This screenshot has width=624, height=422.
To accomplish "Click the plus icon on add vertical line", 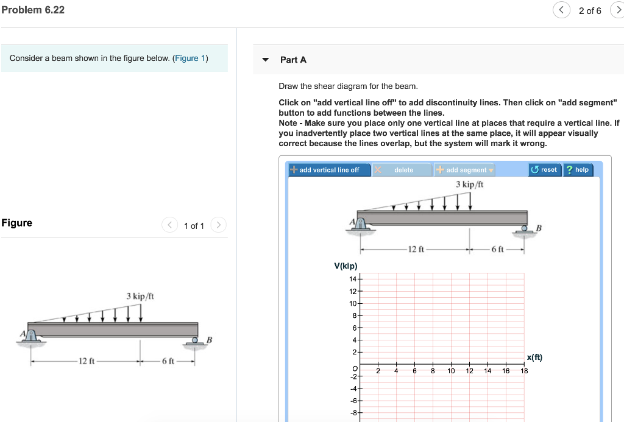I will (294, 169).
